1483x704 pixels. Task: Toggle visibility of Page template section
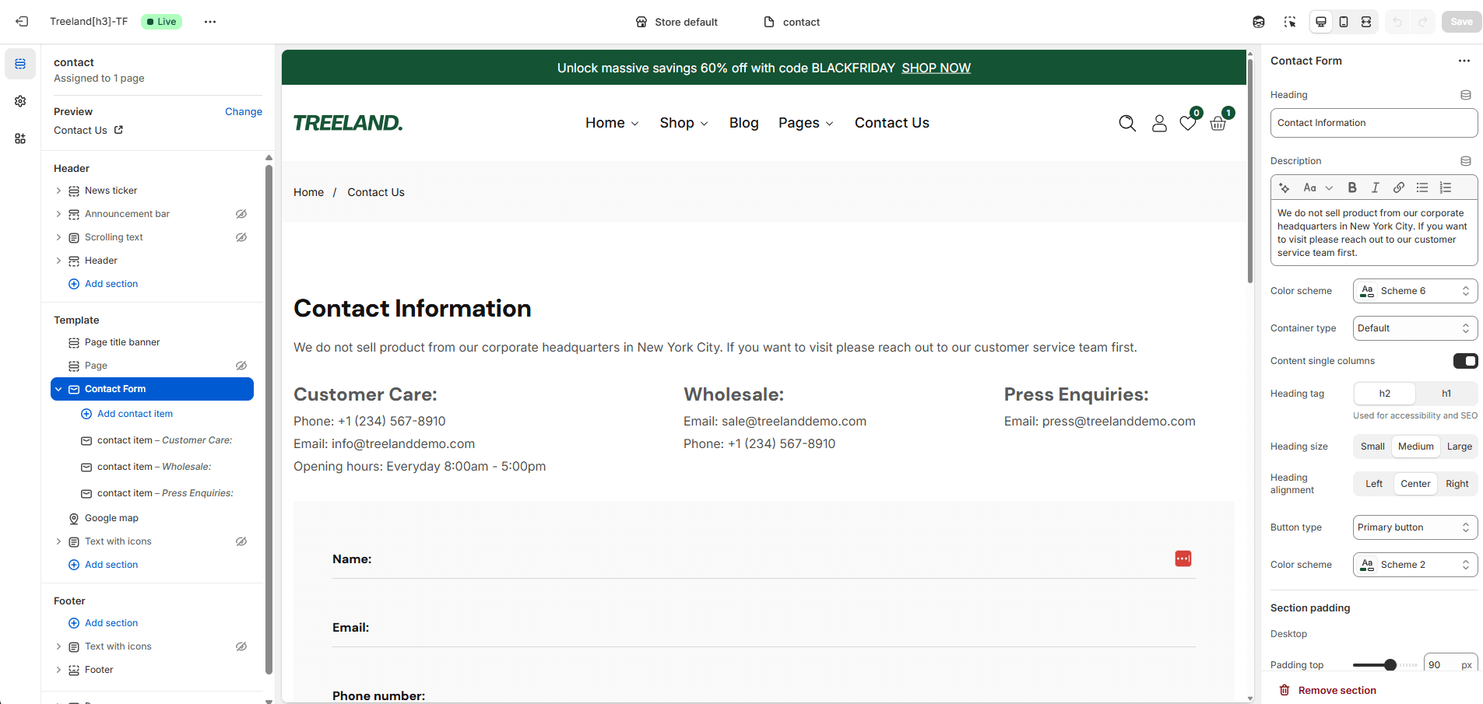coord(241,366)
